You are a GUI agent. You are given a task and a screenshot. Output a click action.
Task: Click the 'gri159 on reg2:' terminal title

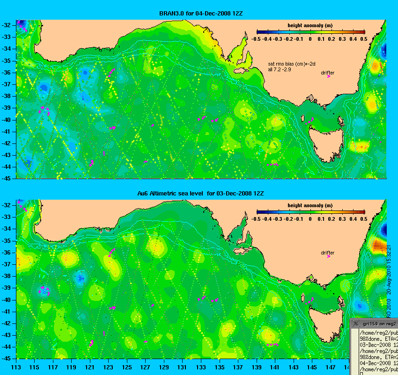tap(380, 324)
